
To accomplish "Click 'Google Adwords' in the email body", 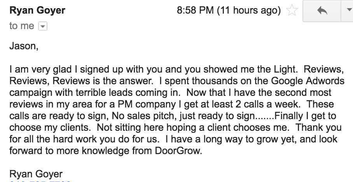I will tap(308, 81).
